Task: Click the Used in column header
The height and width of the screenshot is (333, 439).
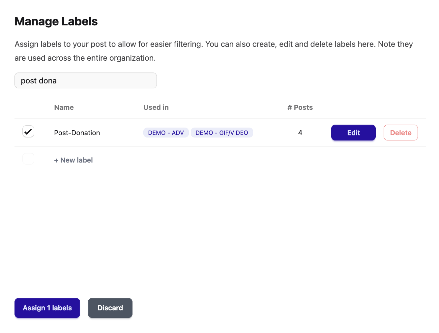Action: click(x=156, y=107)
